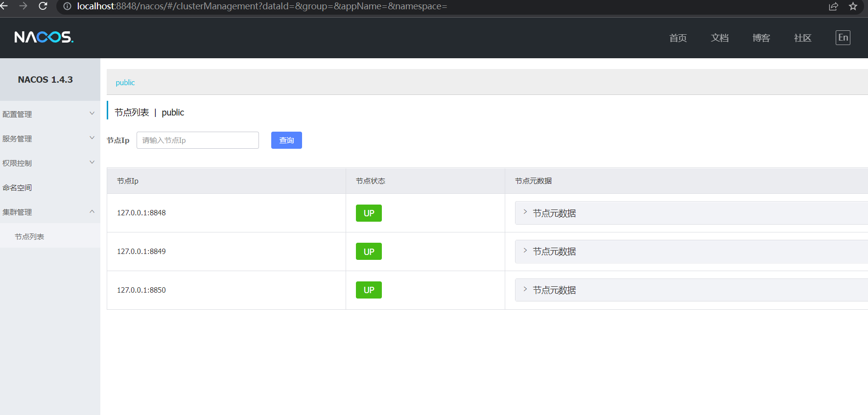Viewport: 868px width, 415px height.
Task: Click UP status tag for 127.0.0.1:8849
Action: pos(369,252)
